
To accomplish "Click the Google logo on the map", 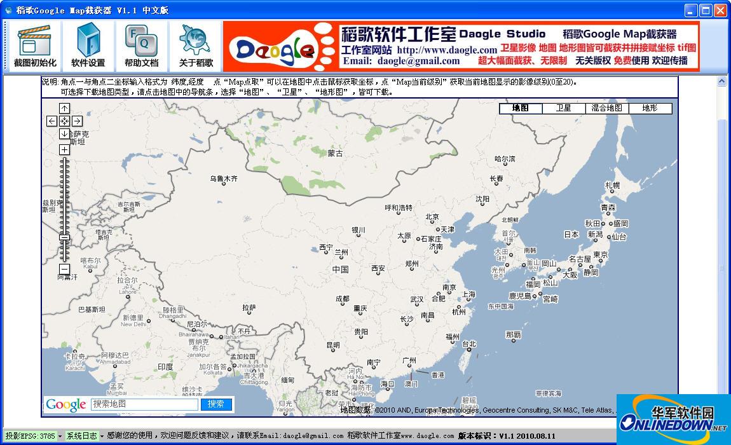I will tap(64, 404).
